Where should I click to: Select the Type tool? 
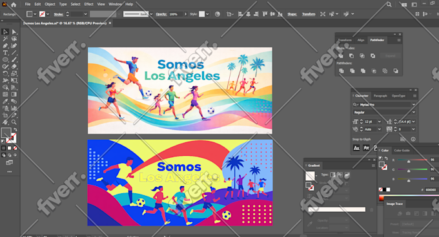[5, 53]
